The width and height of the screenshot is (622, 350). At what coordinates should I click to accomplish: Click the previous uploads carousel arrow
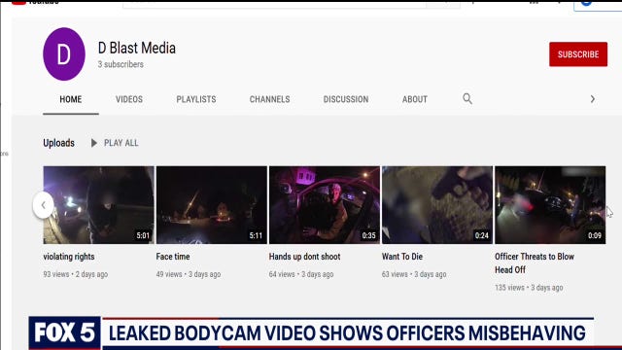(43, 205)
